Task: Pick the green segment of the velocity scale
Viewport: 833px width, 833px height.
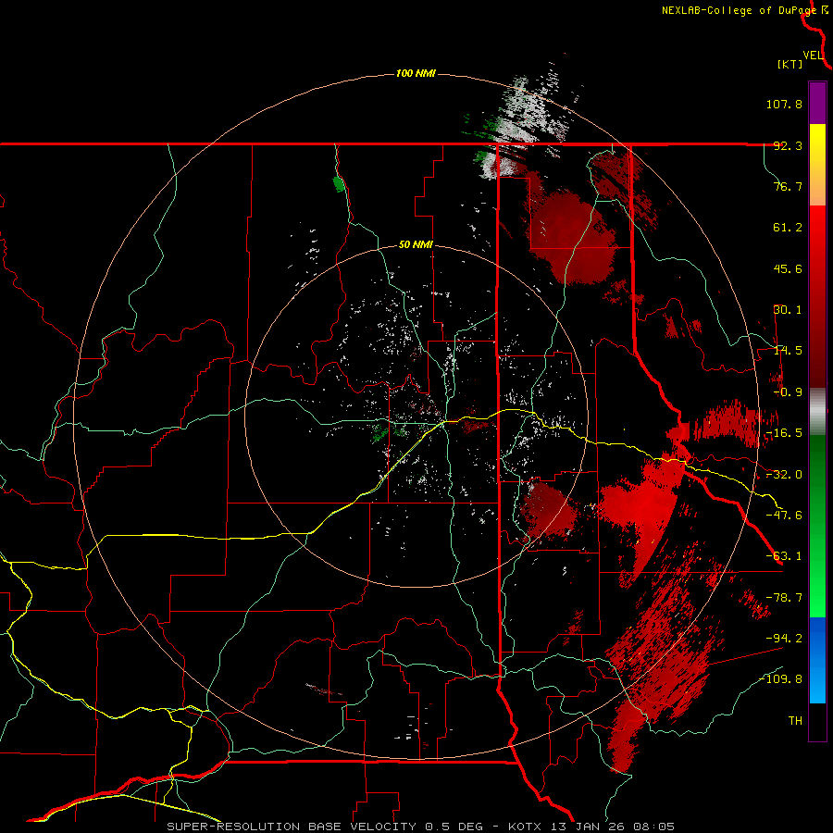Action: (x=817, y=526)
